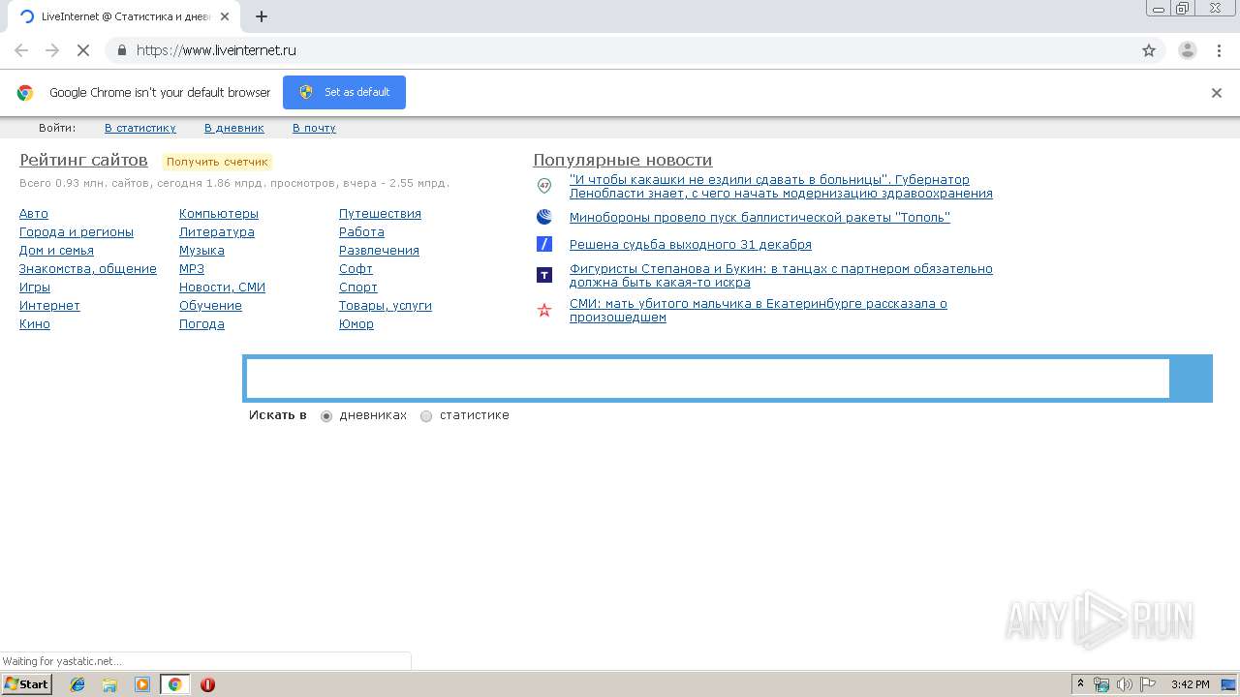Viewport: 1240px width, 697px height.
Task: Set Chrome as default browser
Action: coord(344,92)
